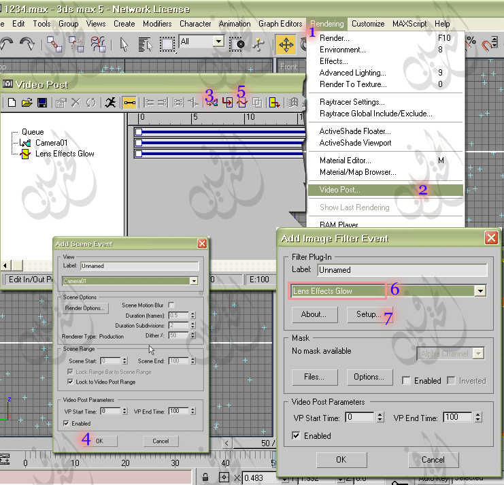504x485 pixels.
Task: Activate Select and Move tool
Action: [286, 44]
